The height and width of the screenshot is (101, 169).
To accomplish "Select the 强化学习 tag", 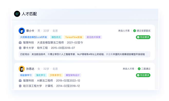I will pos(41,75).
